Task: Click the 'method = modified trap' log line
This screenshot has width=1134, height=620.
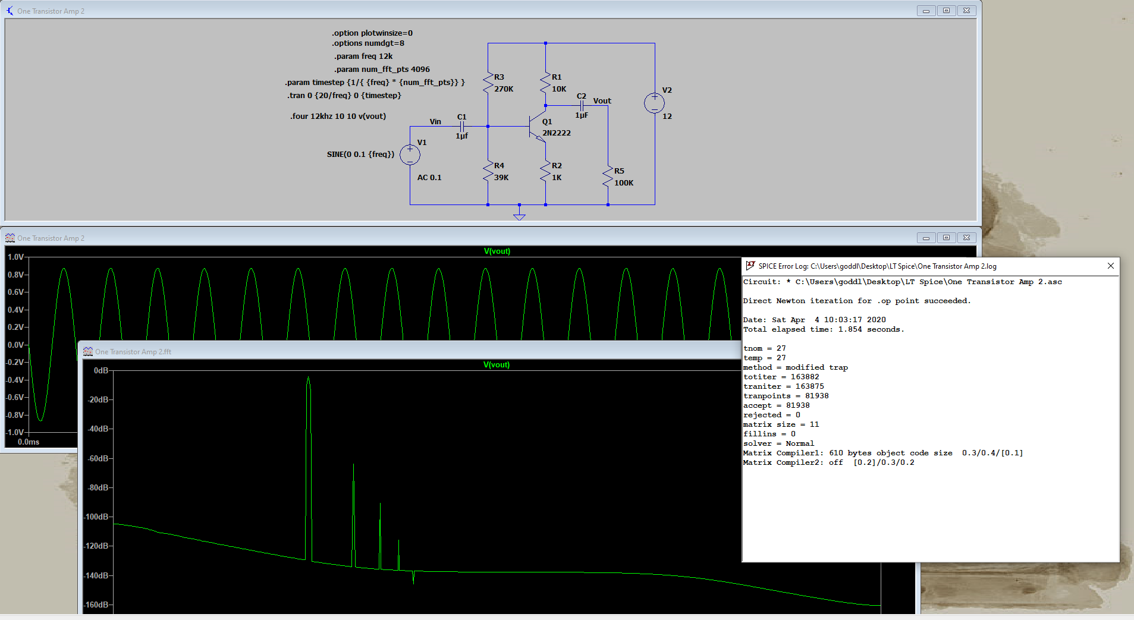Action: pyautogui.click(x=795, y=367)
